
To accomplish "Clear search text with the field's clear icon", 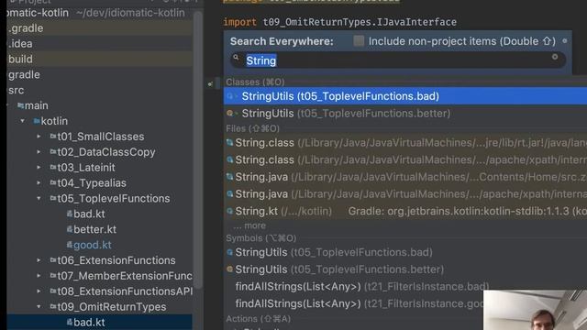I will pos(555,57).
